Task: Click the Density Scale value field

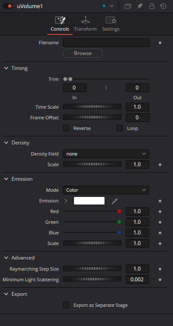Action: point(137,164)
